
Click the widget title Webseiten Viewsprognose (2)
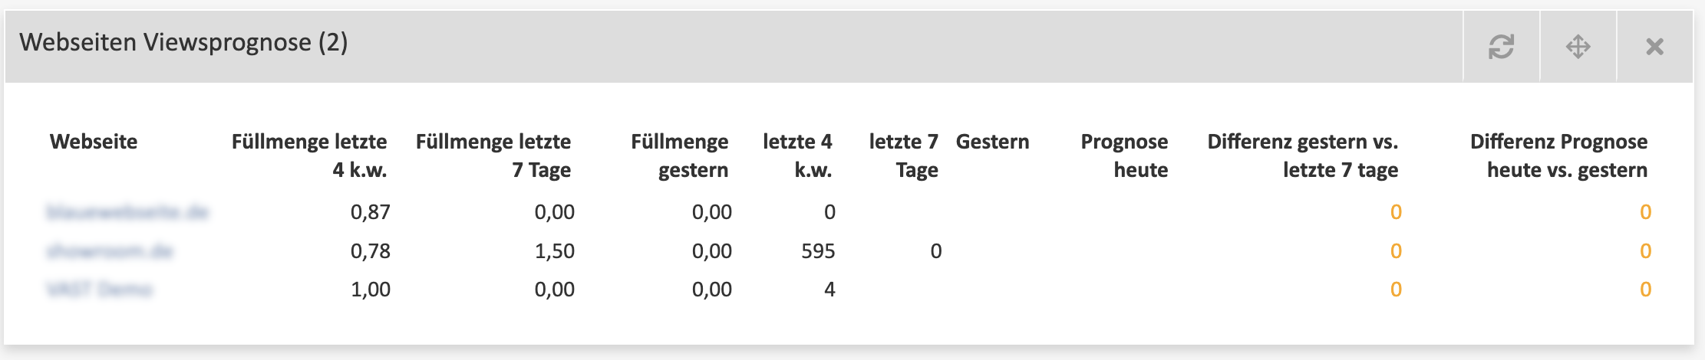click(x=183, y=42)
